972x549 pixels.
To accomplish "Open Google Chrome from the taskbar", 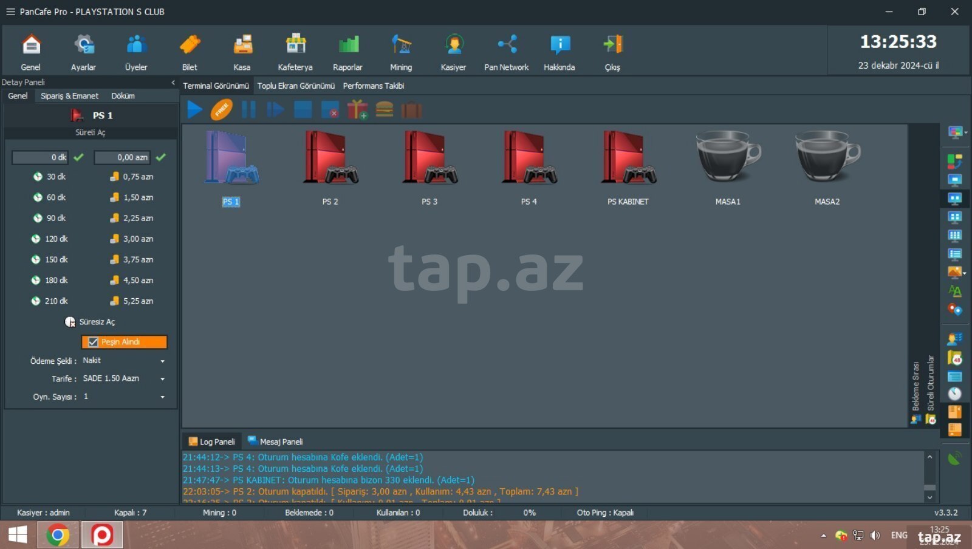I will pos(58,535).
